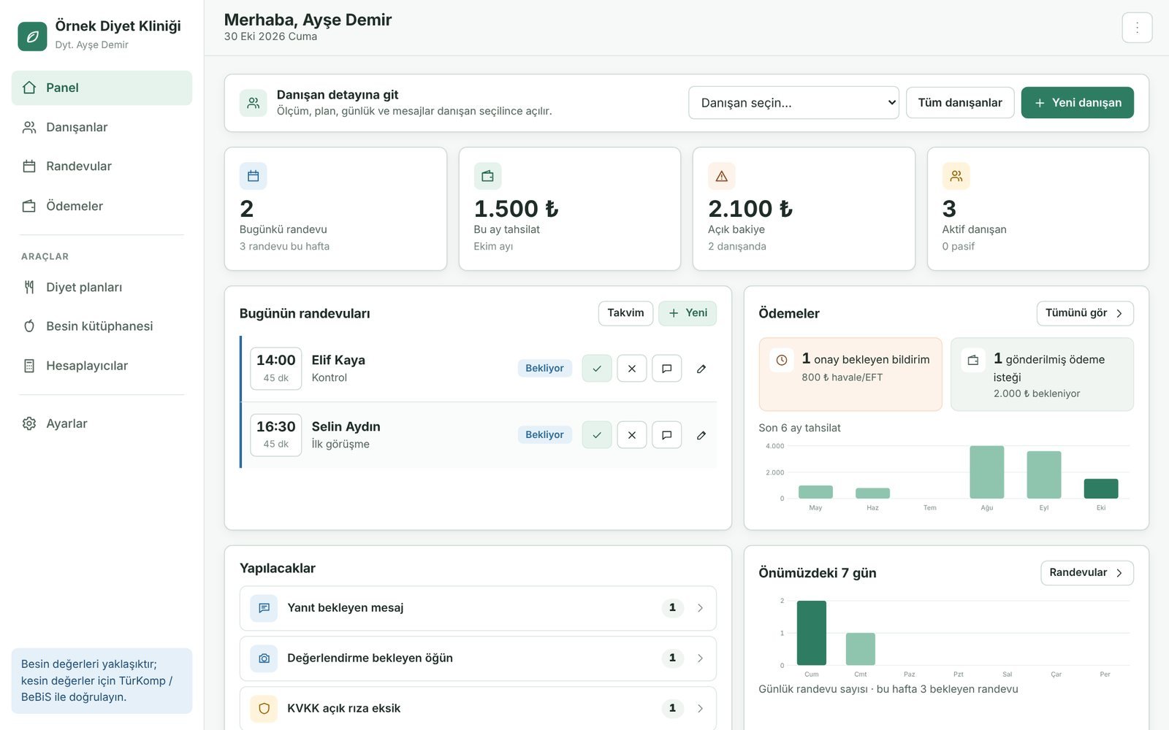Open Ödemeler in the sidebar
The height and width of the screenshot is (730, 1169).
[x=102, y=206]
